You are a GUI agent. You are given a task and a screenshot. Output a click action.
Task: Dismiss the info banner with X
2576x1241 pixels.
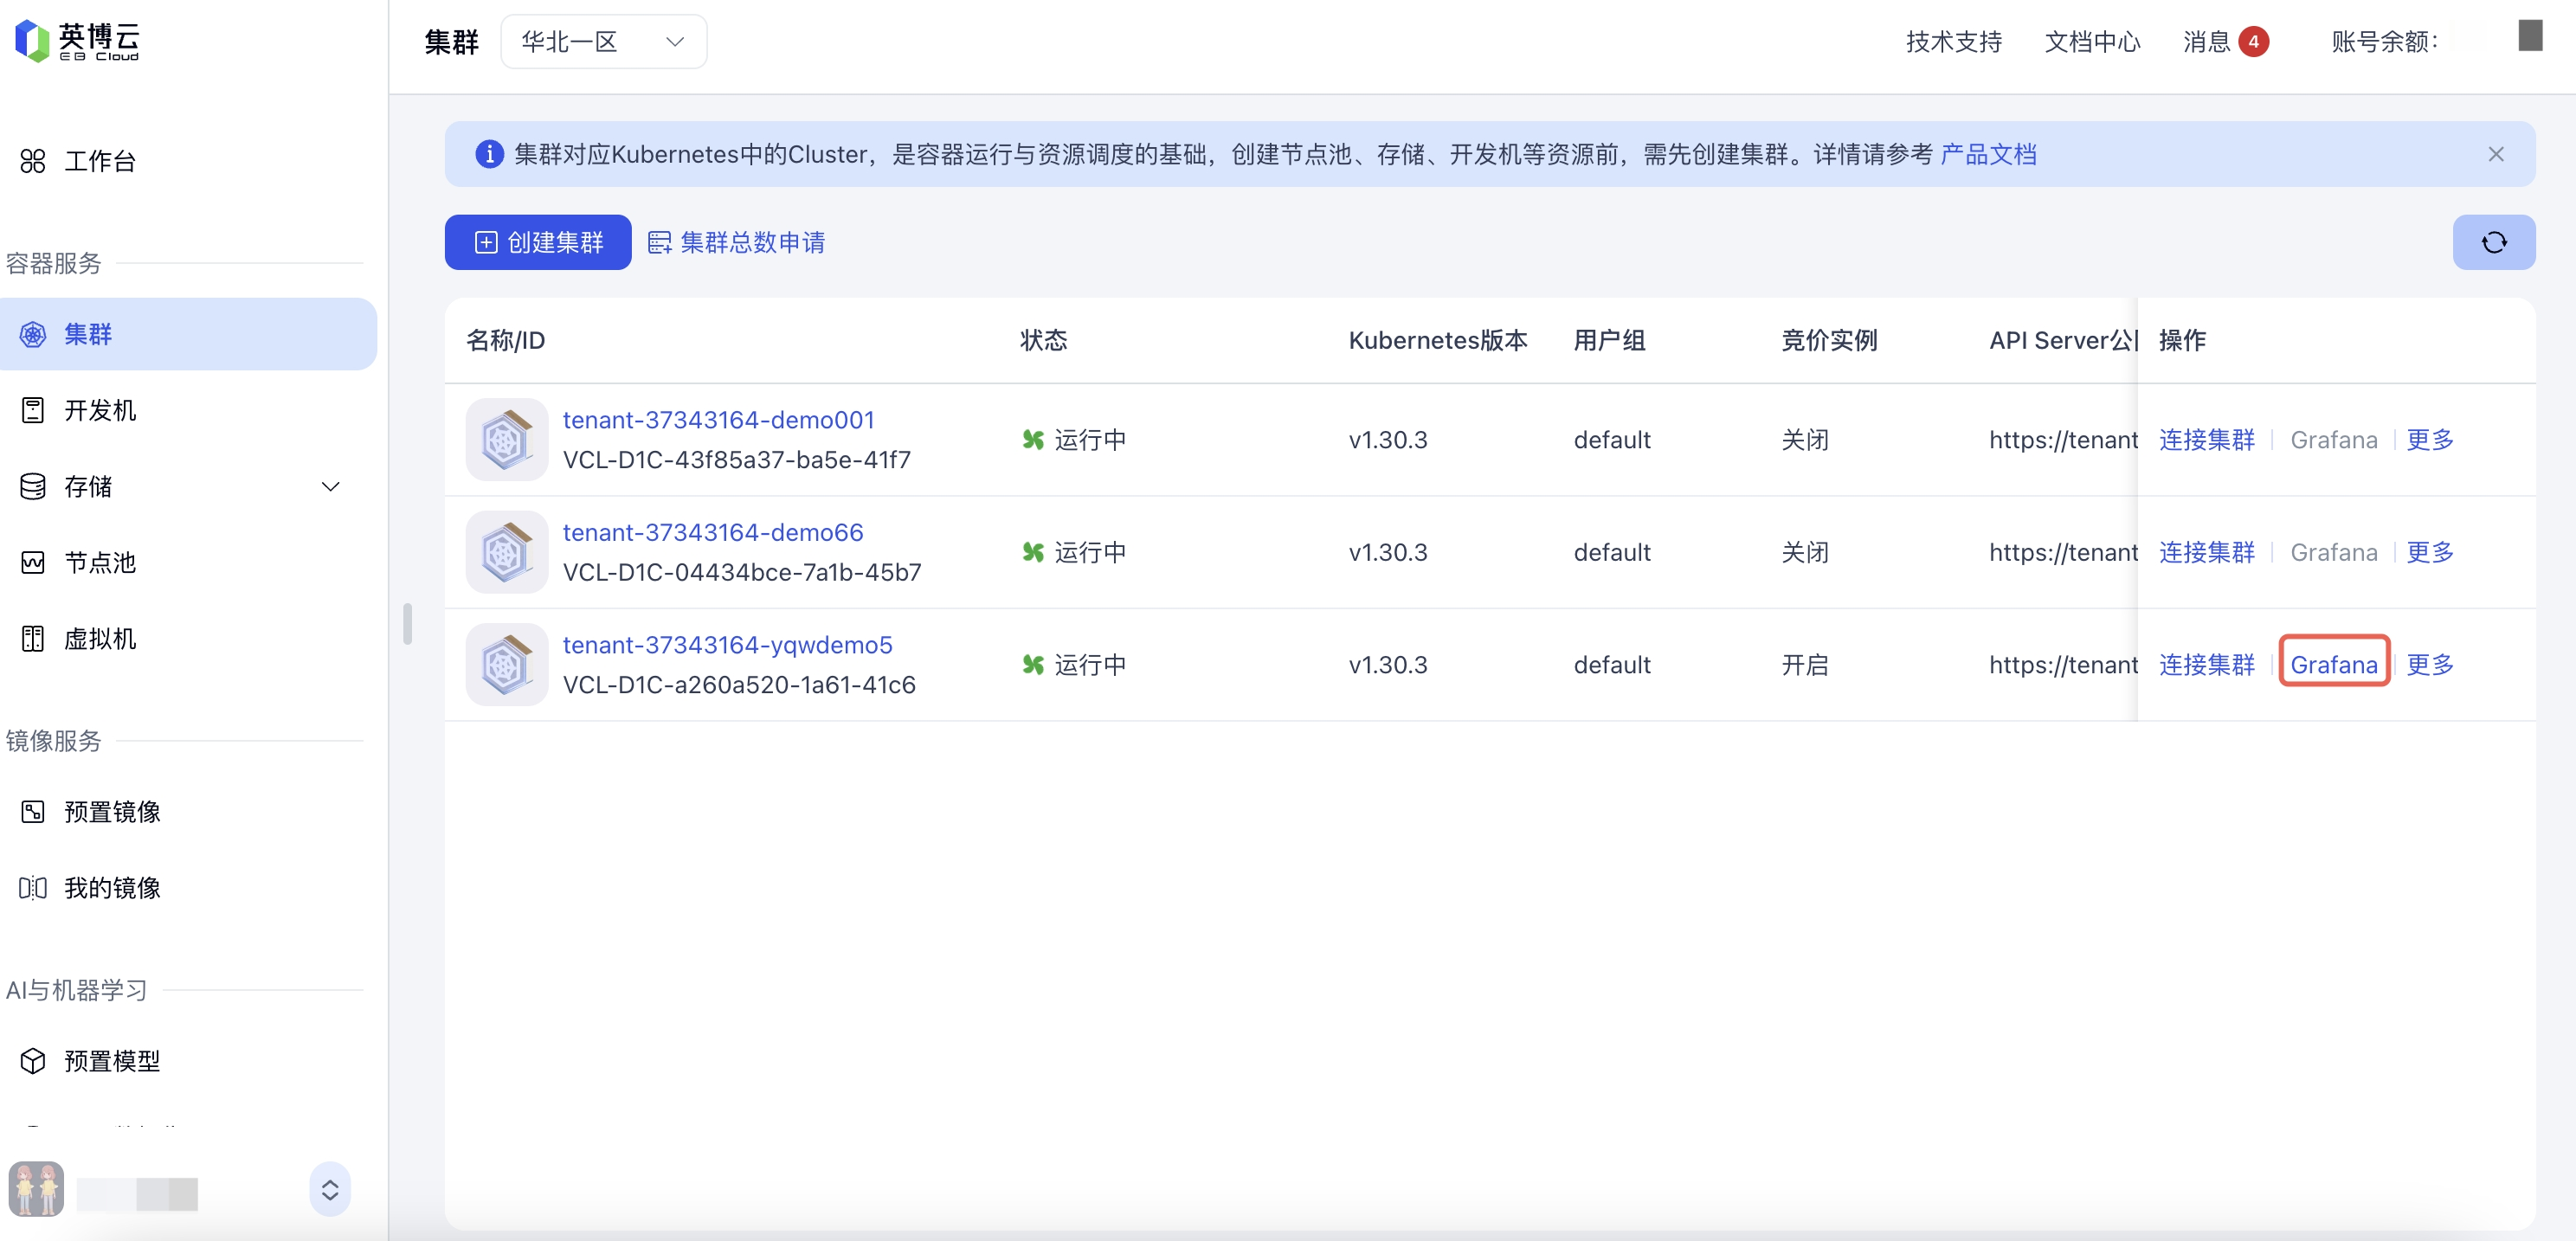(2495, 154)
